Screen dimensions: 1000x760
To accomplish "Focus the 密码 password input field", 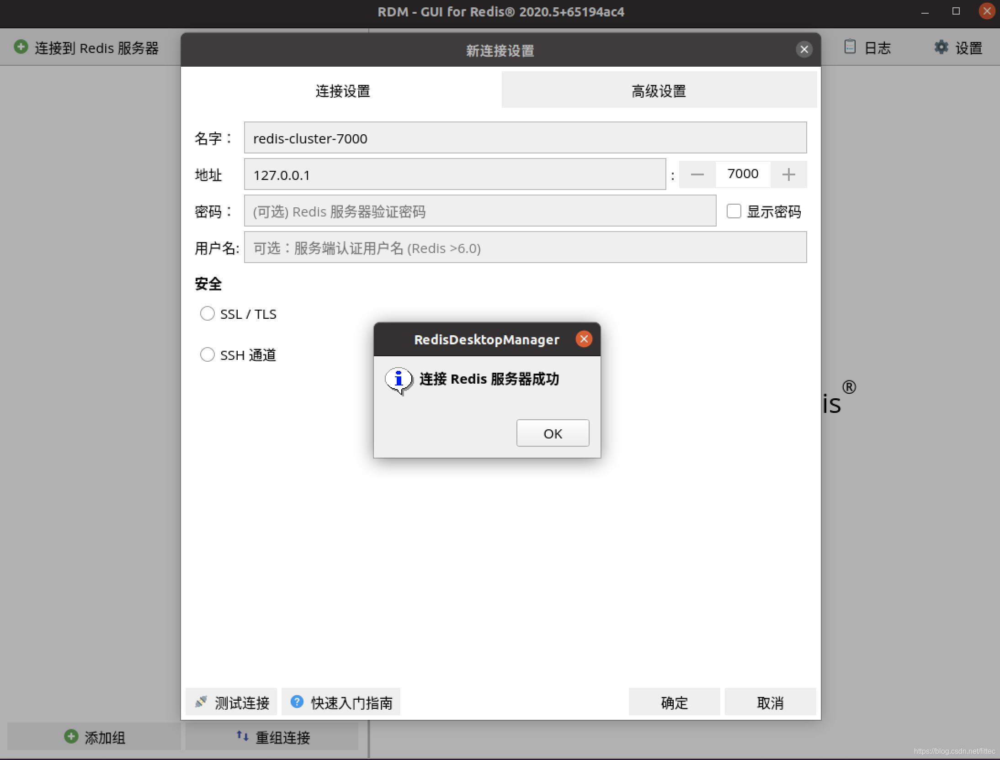I will coord(480,211).
